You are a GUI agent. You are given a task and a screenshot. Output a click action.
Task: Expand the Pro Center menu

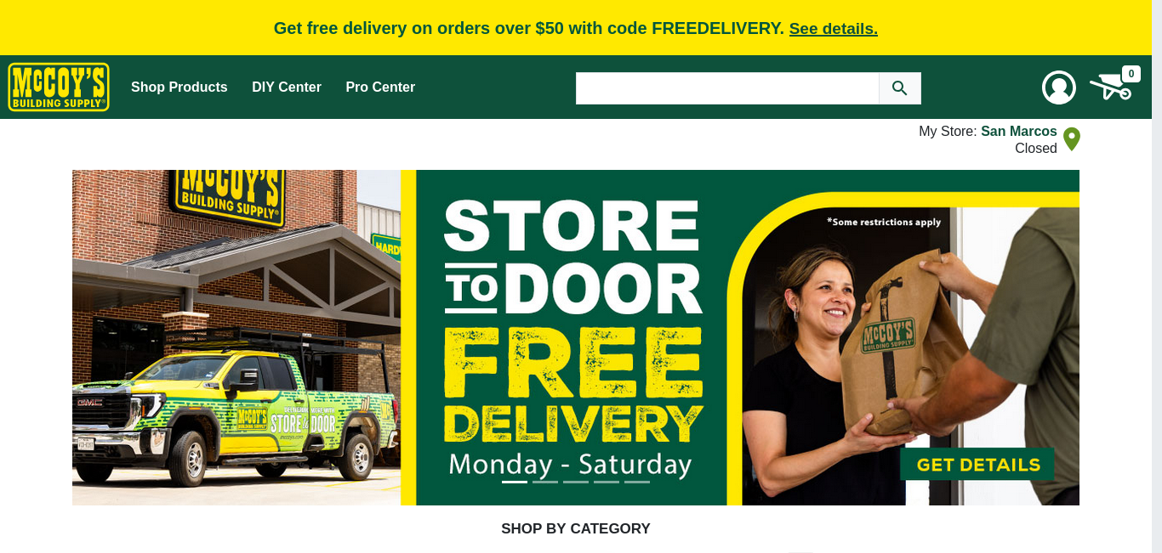pyautogui.click(x=380, y=87)
